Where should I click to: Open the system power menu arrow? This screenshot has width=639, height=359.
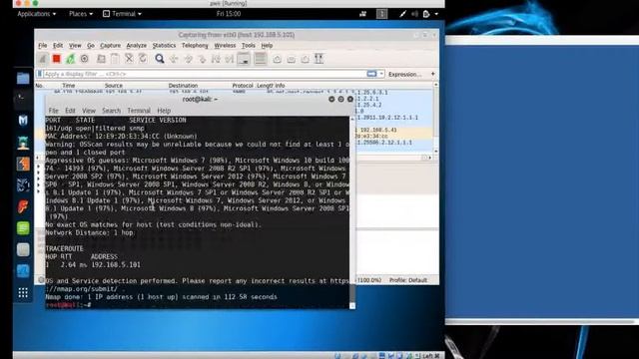436,14
